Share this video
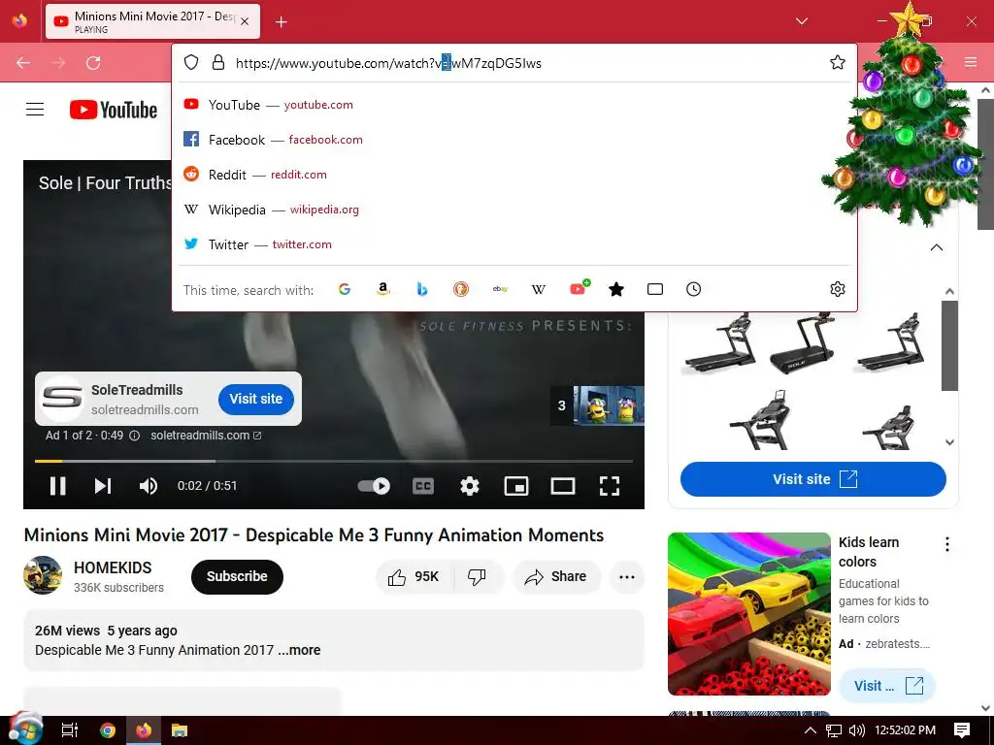 (556, 576)
